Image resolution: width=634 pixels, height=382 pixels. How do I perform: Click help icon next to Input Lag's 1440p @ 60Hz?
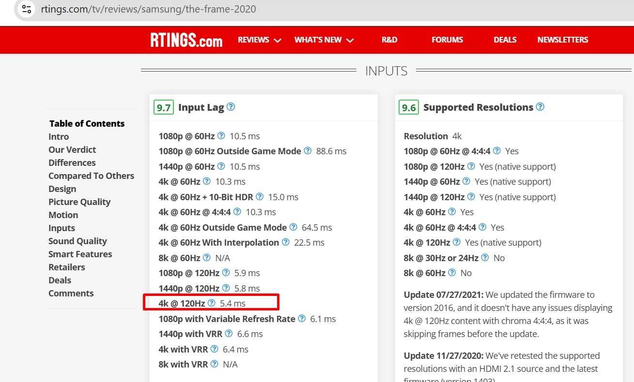pyautogui.click(x=221, y=166)
